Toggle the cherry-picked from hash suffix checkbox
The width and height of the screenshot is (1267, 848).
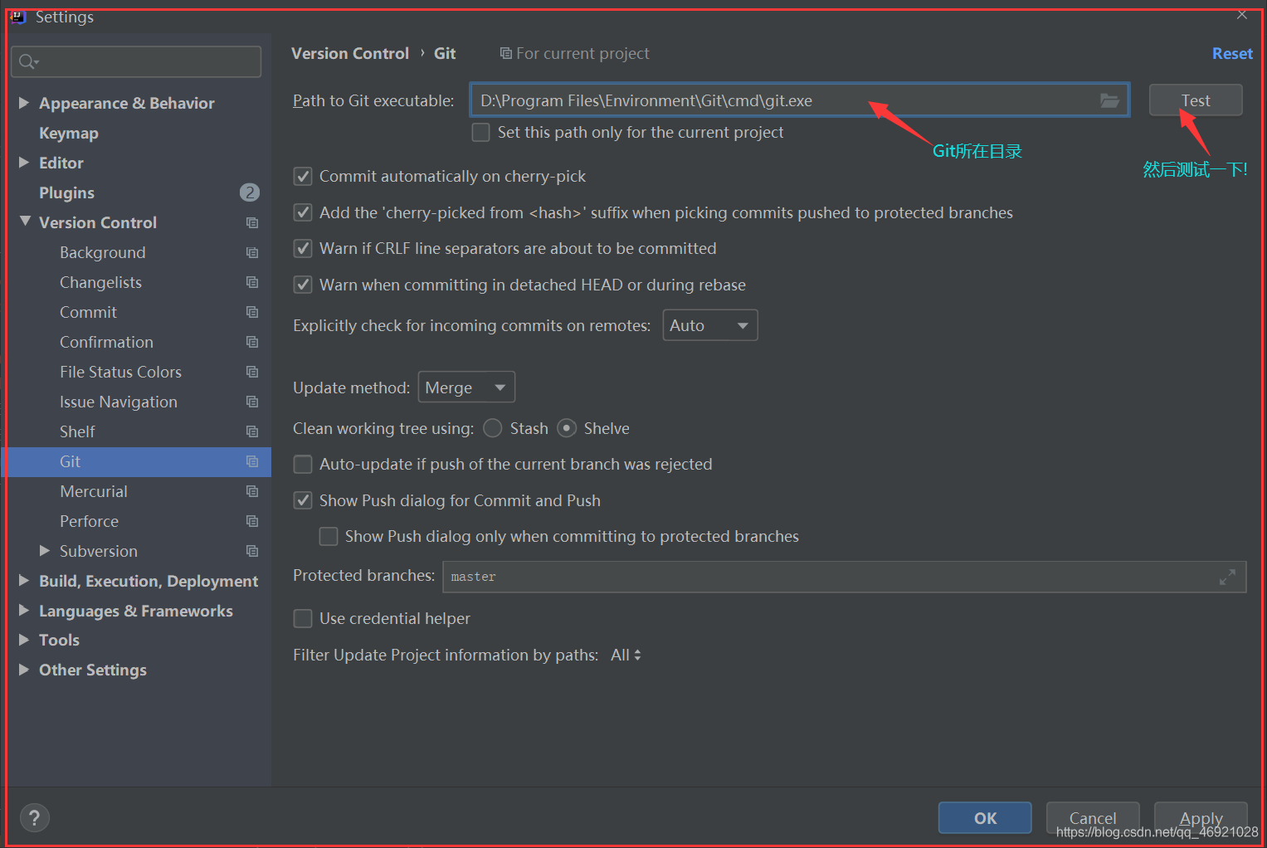303,212
